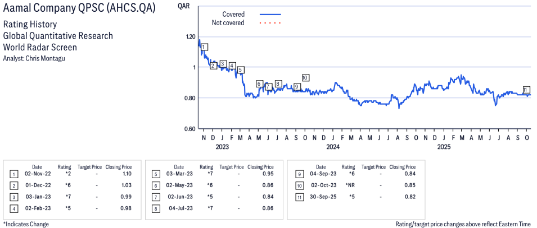537x228 pixels.
Task: Click the *NR rating for 02-Oct-23
Action: click(x=349, y=185)
